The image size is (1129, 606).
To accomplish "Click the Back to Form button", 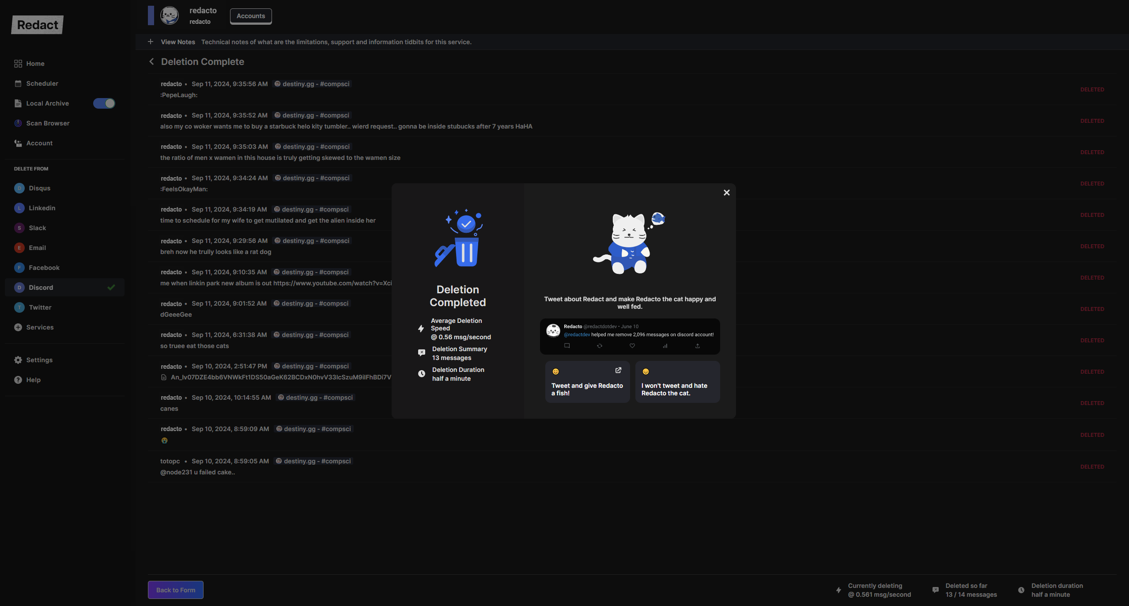I will point(176,590).
